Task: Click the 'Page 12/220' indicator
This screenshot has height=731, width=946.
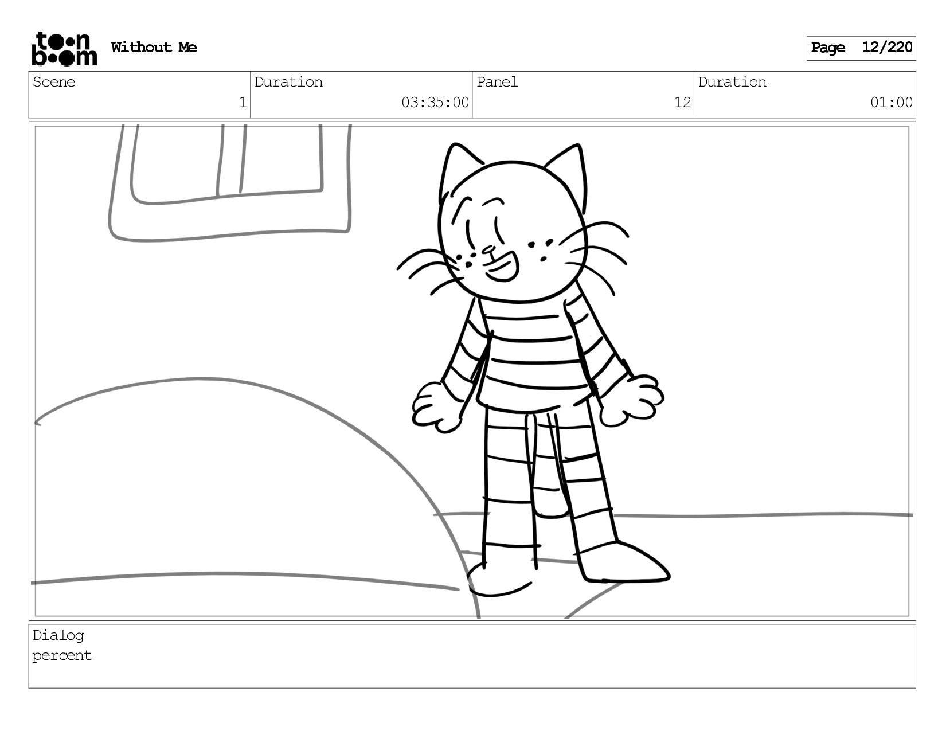Action: tap(861, 48)
